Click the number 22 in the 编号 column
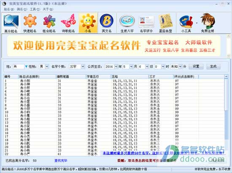Screen dimensions: 232x173 point(6,154)
